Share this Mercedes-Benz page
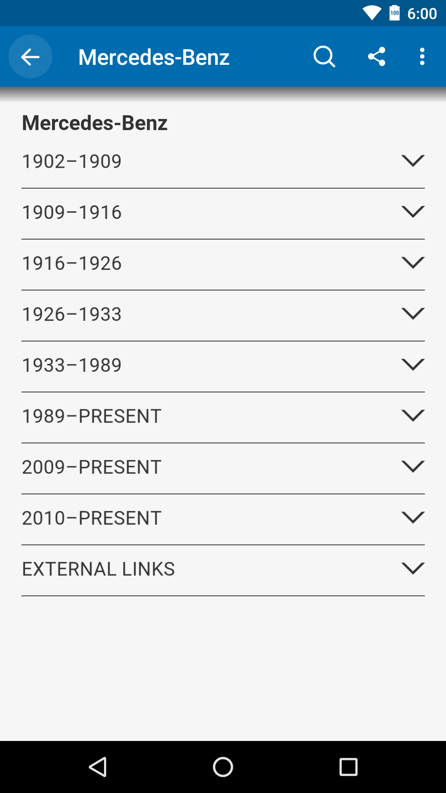This screenshot has width=446, height=793. tap(377, 57)
